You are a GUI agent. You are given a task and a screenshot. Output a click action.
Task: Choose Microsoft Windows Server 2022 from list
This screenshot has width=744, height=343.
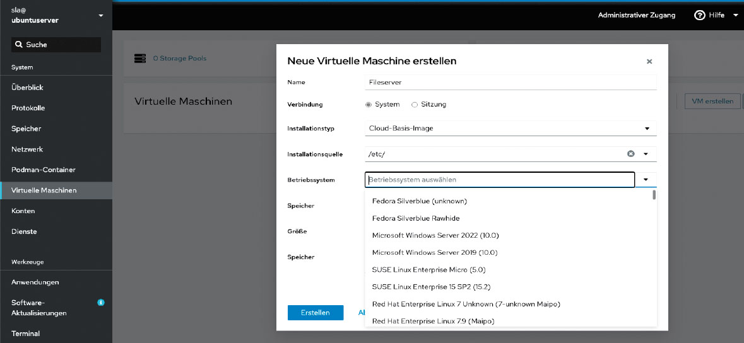click(435, 235)
